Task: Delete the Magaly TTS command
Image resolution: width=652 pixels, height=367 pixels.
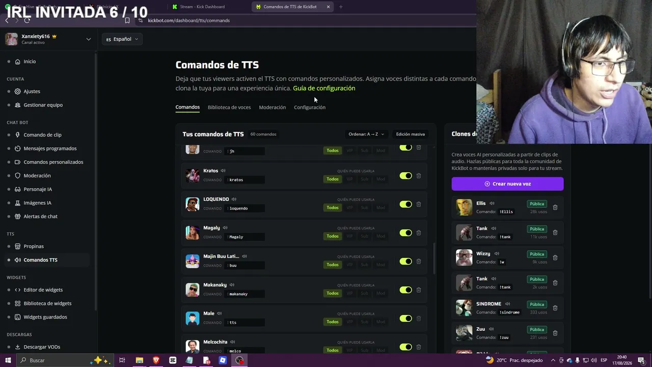Action: (419, 233)
